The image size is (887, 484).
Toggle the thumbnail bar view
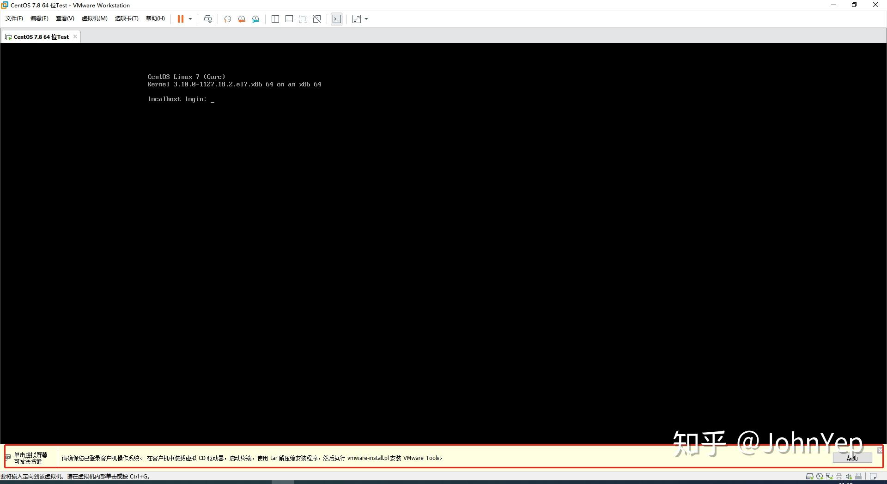pyautogui.click(x=289, y=19)
